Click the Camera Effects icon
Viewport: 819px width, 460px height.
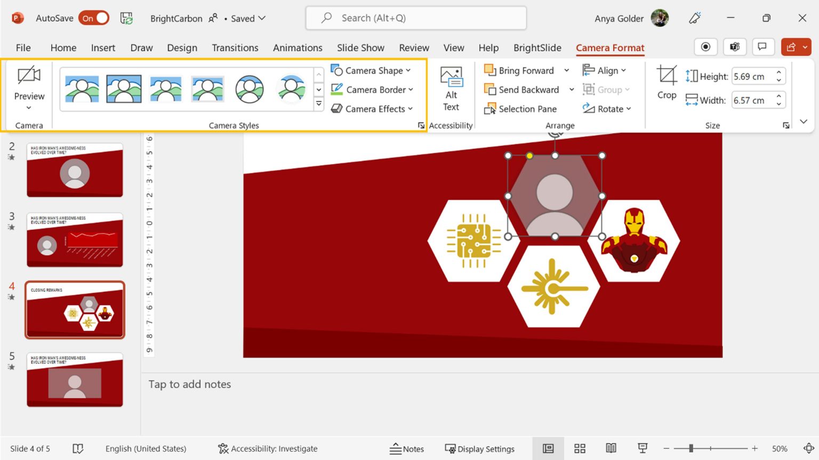click(x=336, y=109)
